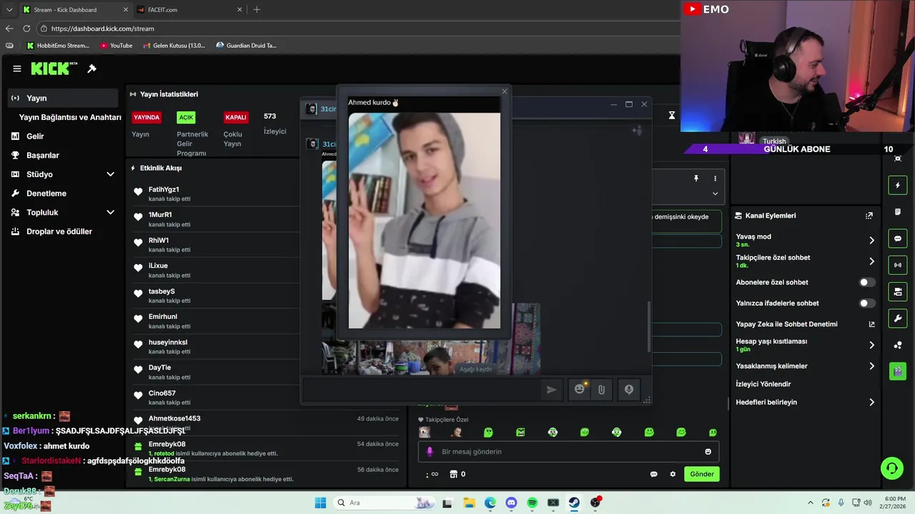Click the paperclip attach icon in Steam chat
Screen dimensions: 915x514
pos(601,390)
